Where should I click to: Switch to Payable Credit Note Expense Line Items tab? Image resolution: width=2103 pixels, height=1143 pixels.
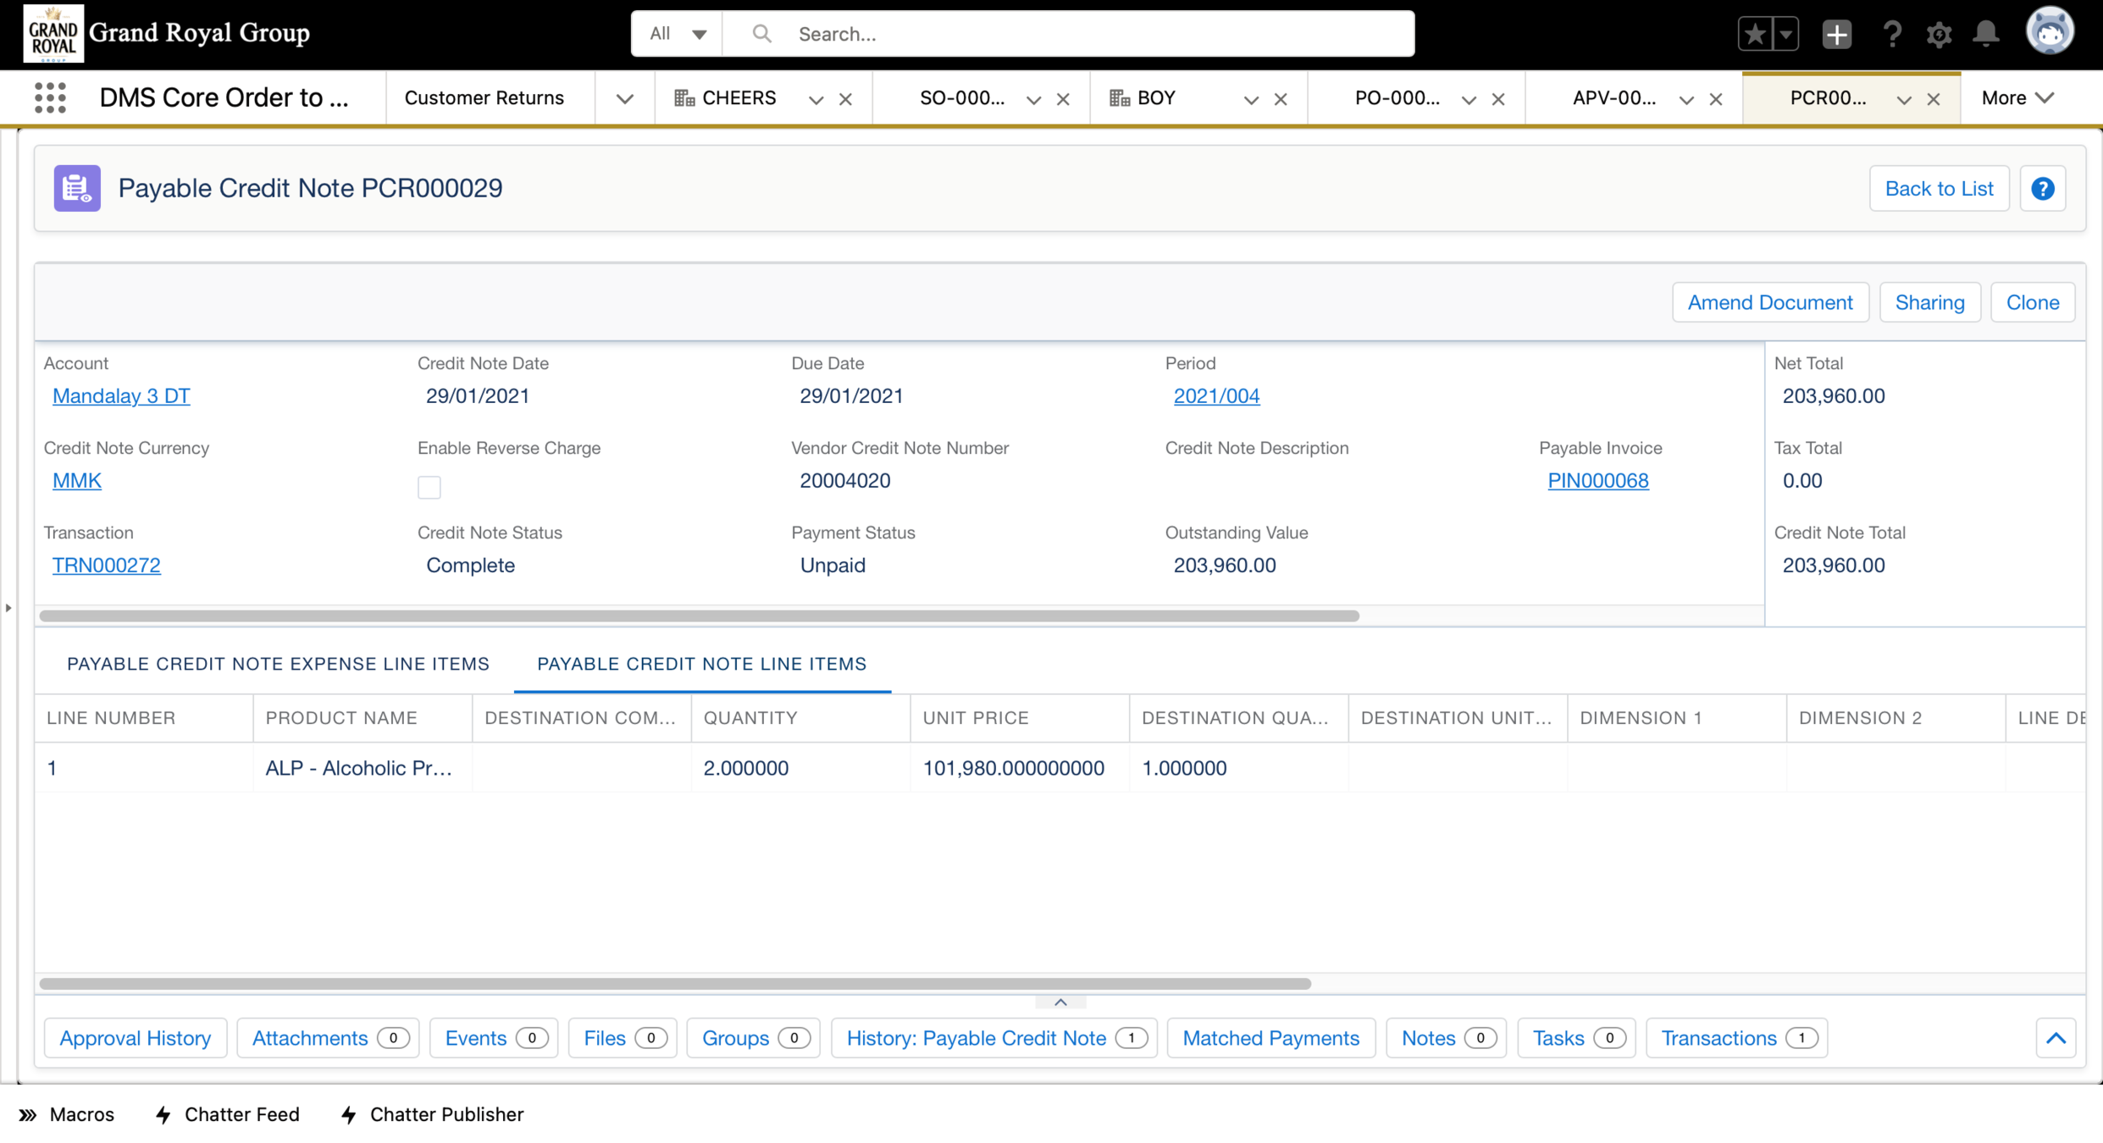point(278,664)
